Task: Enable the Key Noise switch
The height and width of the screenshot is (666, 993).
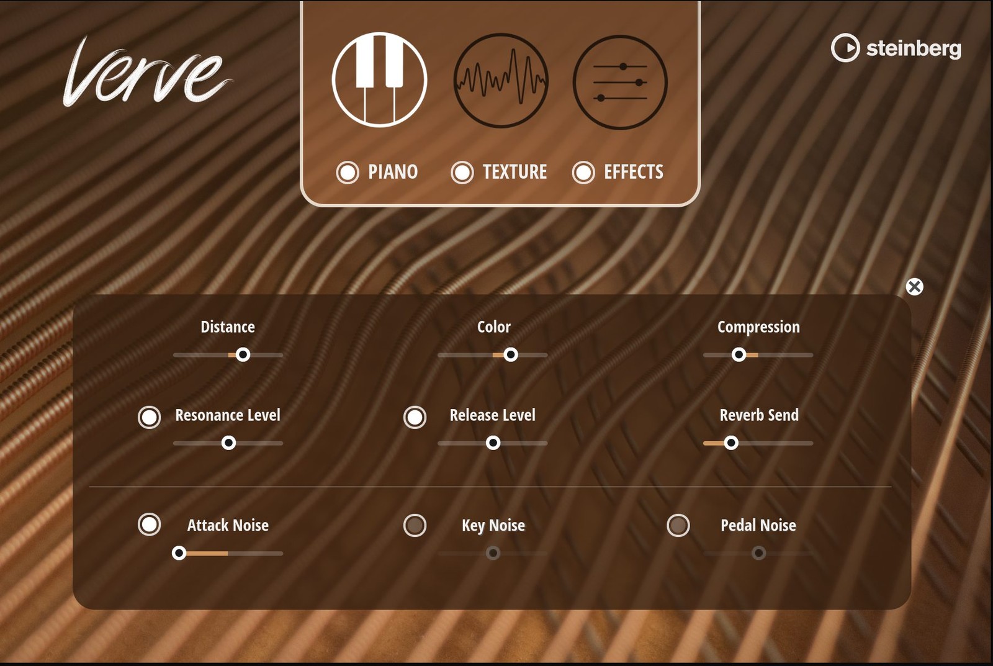Action: click(415, 525)
